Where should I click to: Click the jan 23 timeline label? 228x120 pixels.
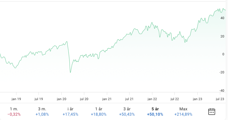[198, 99]
